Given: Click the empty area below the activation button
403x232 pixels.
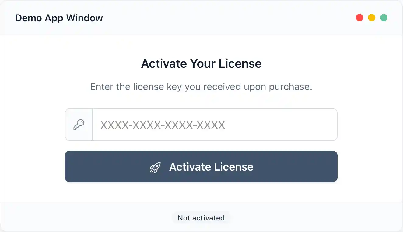Looking at the screenshot, I should 201,193.
